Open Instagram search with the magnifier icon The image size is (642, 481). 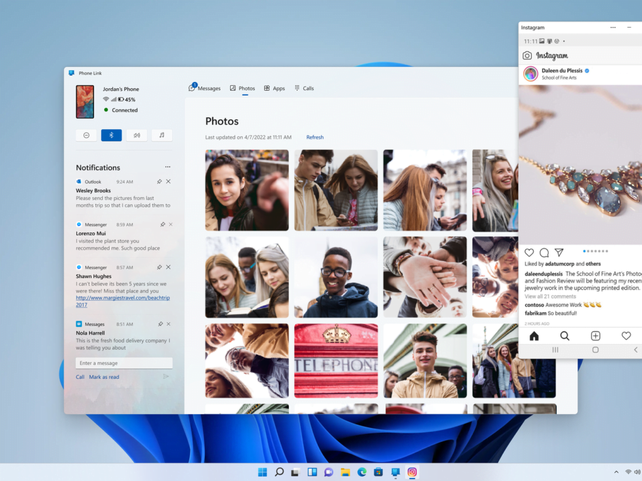[565, 336]
